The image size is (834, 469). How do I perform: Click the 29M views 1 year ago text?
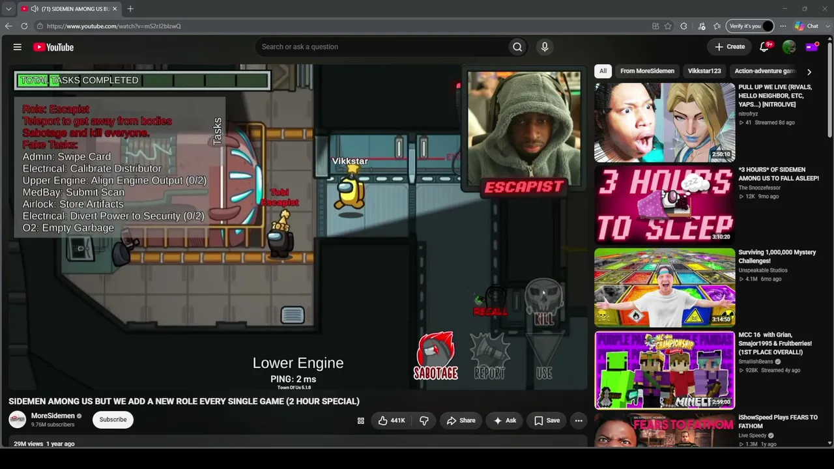tap(44, 444)
